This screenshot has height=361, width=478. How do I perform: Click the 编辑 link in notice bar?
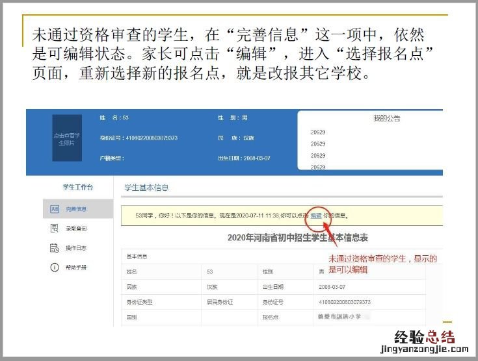tap(315, 215)
